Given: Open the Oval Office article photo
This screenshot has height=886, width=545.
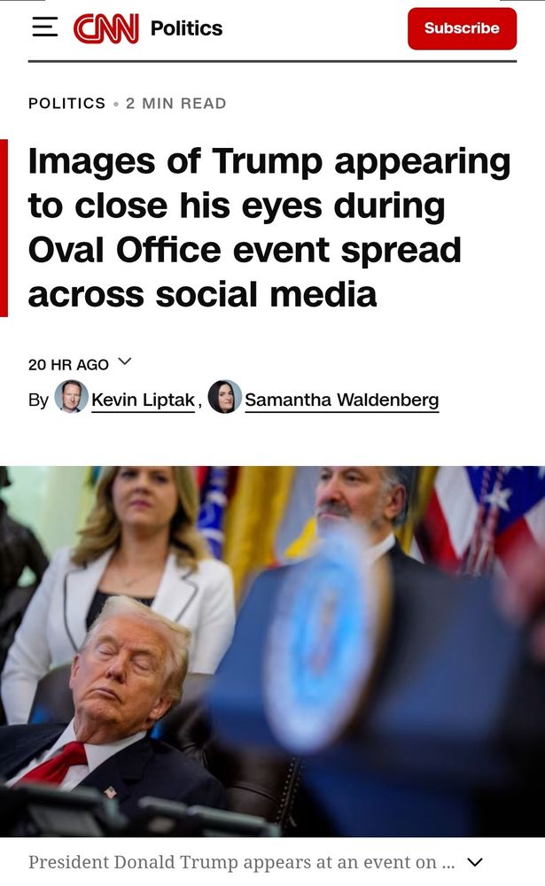Looking at the screenshot, I should [x=273, y=651].
